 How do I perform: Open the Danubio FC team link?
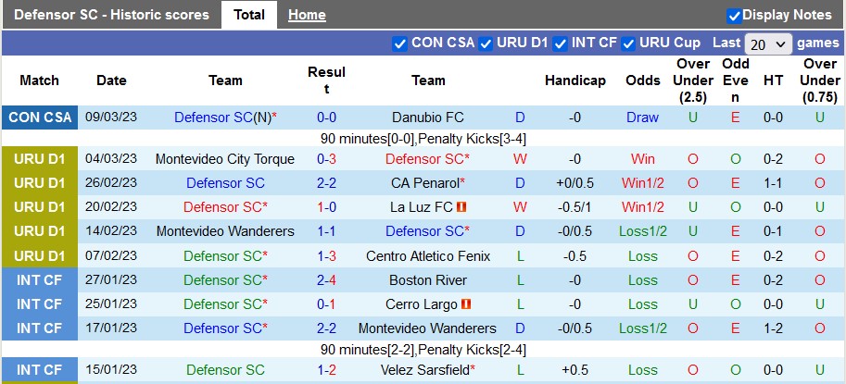tap(428, 118)
